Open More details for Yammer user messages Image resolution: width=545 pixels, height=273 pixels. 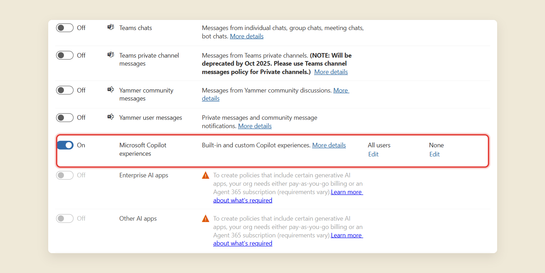(255, 126)
